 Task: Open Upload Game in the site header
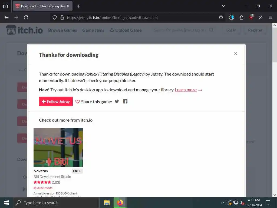[126, 30]
